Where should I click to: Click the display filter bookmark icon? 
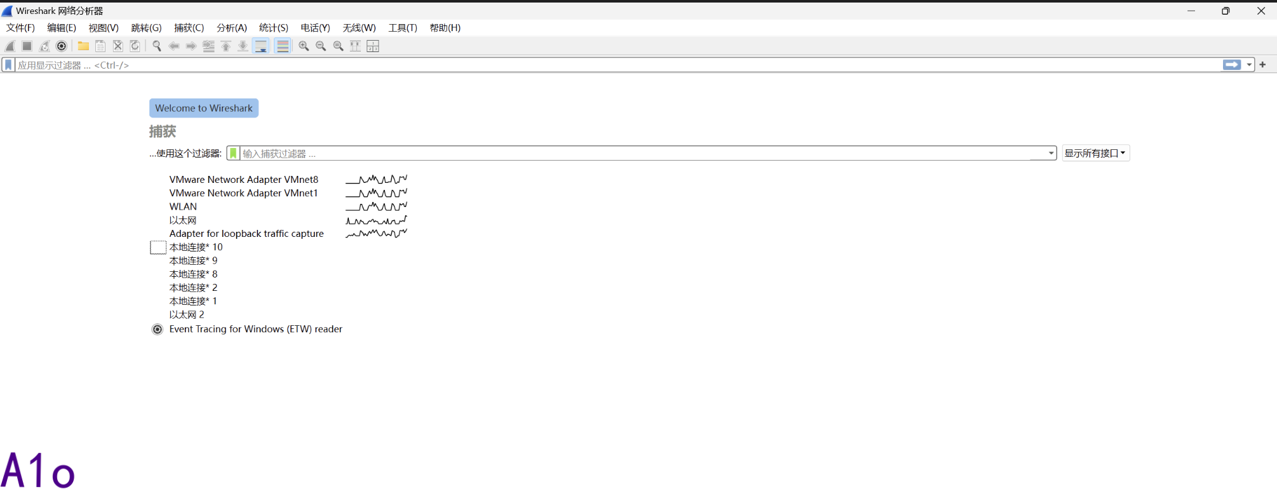8,65
